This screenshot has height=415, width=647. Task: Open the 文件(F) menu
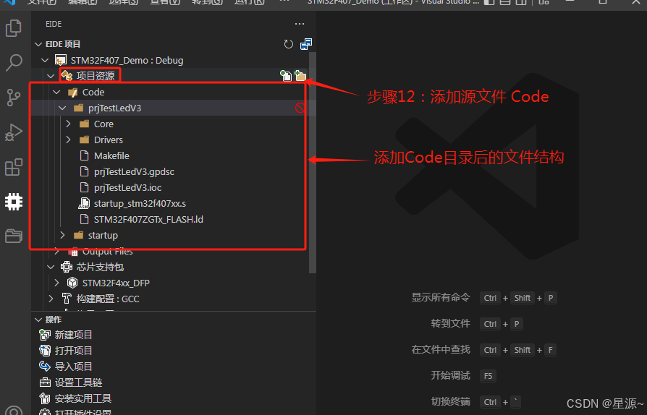pyautogui.click(x=42, y=2)
